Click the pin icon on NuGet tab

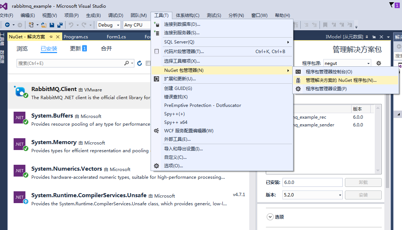point(51,37)
